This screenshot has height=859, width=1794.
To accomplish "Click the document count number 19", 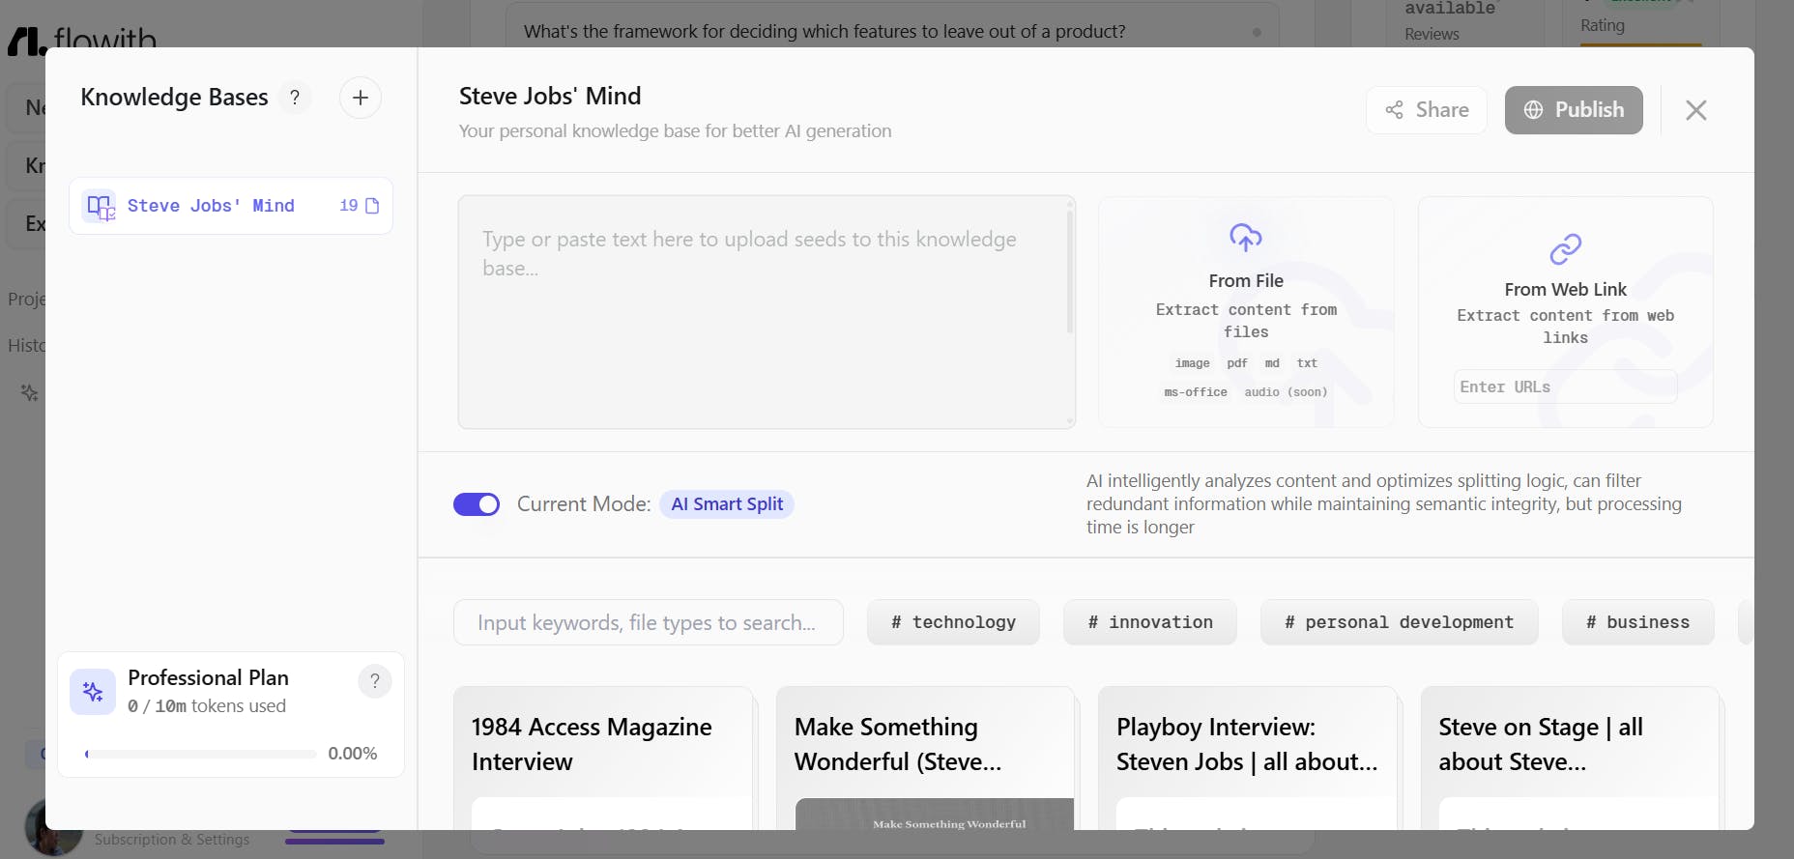I will (349, 206).
